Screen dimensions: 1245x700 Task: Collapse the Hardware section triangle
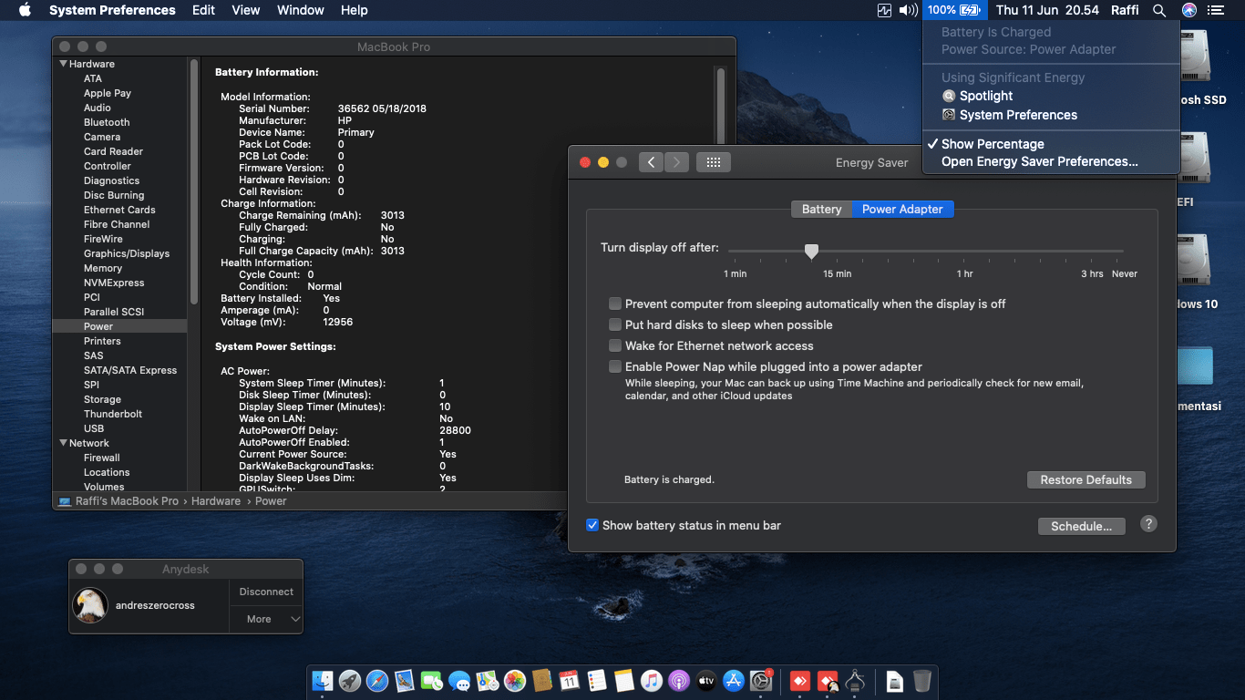pyautogui.click(x=63, y=64)
